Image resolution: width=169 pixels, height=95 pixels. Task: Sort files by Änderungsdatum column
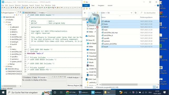[x=146, y=17]
